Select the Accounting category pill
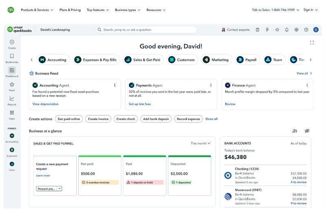The image size is (326, 217). [x=53, y=60]
